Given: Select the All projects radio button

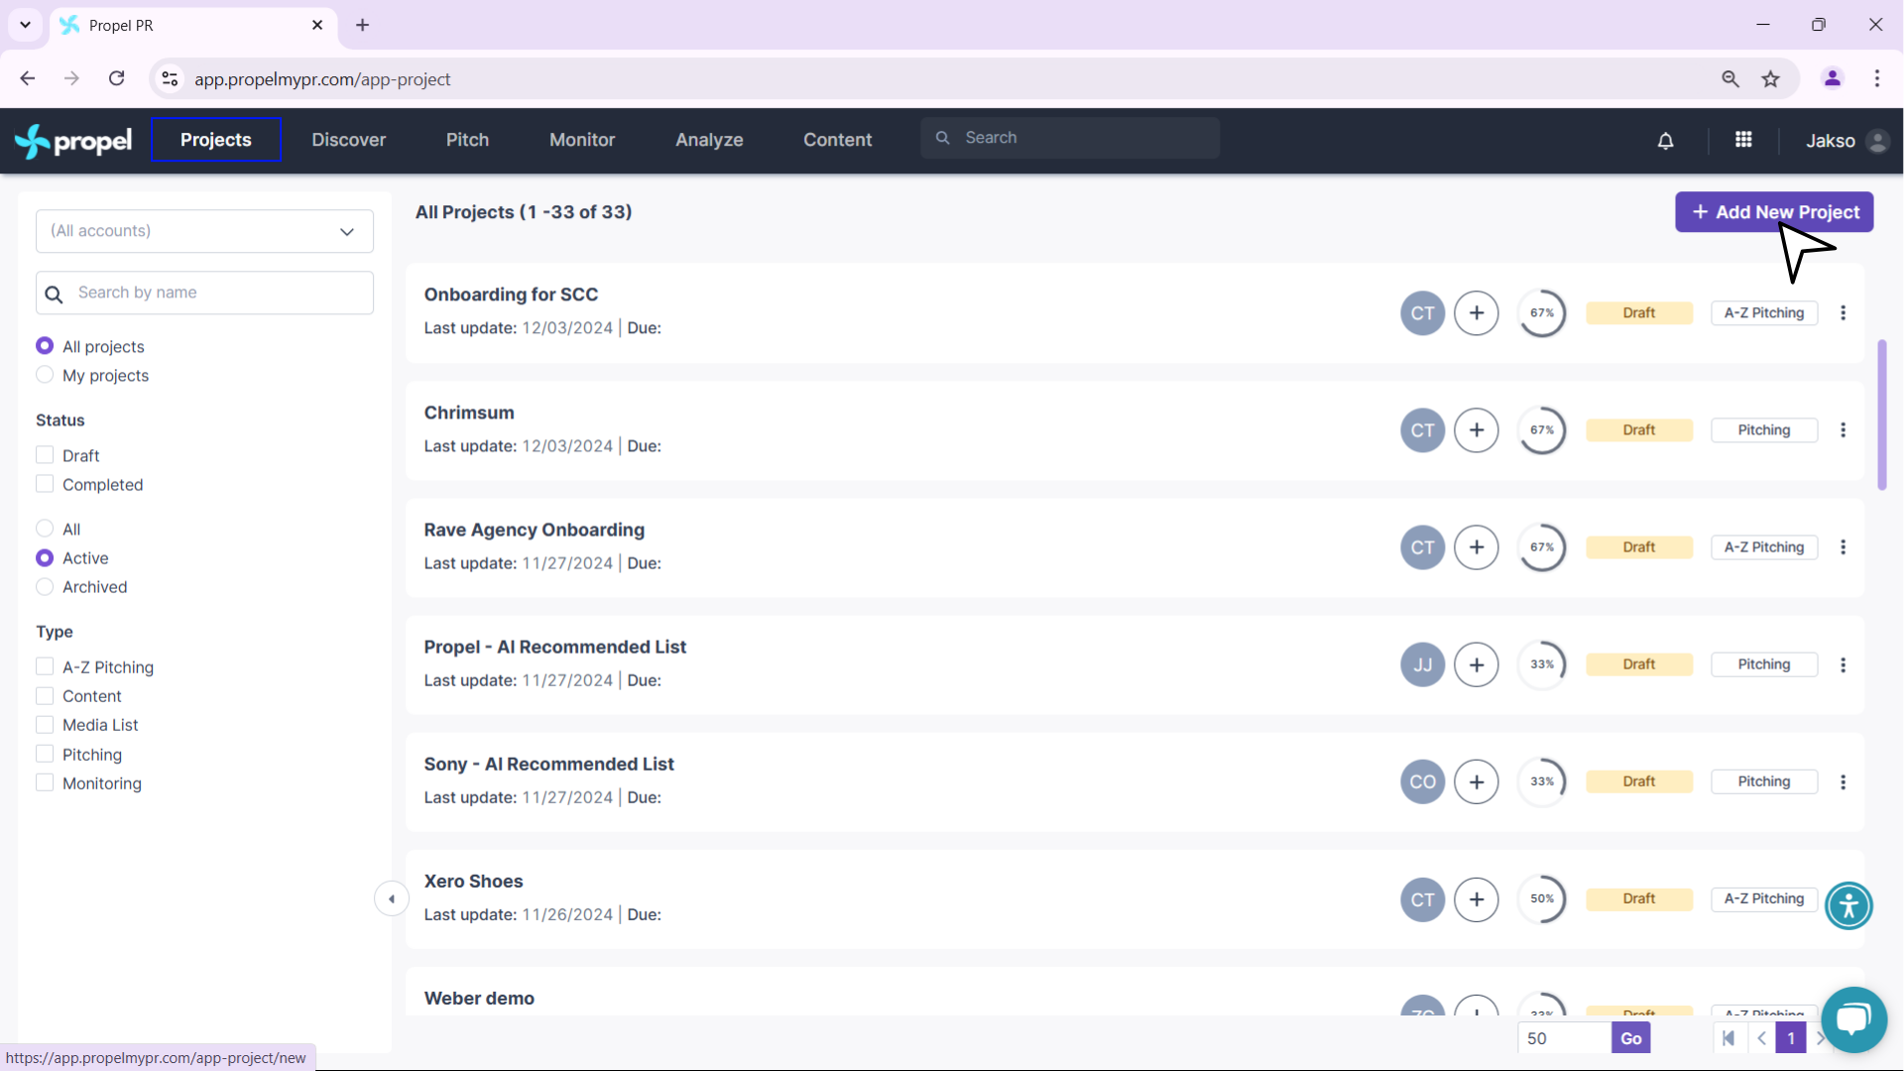Looking at the screenshot, I should [45, 346].
